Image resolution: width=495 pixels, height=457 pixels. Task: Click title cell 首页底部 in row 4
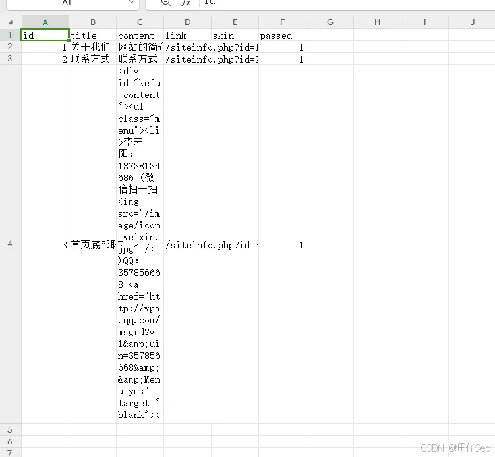click(x=93, y=244)
